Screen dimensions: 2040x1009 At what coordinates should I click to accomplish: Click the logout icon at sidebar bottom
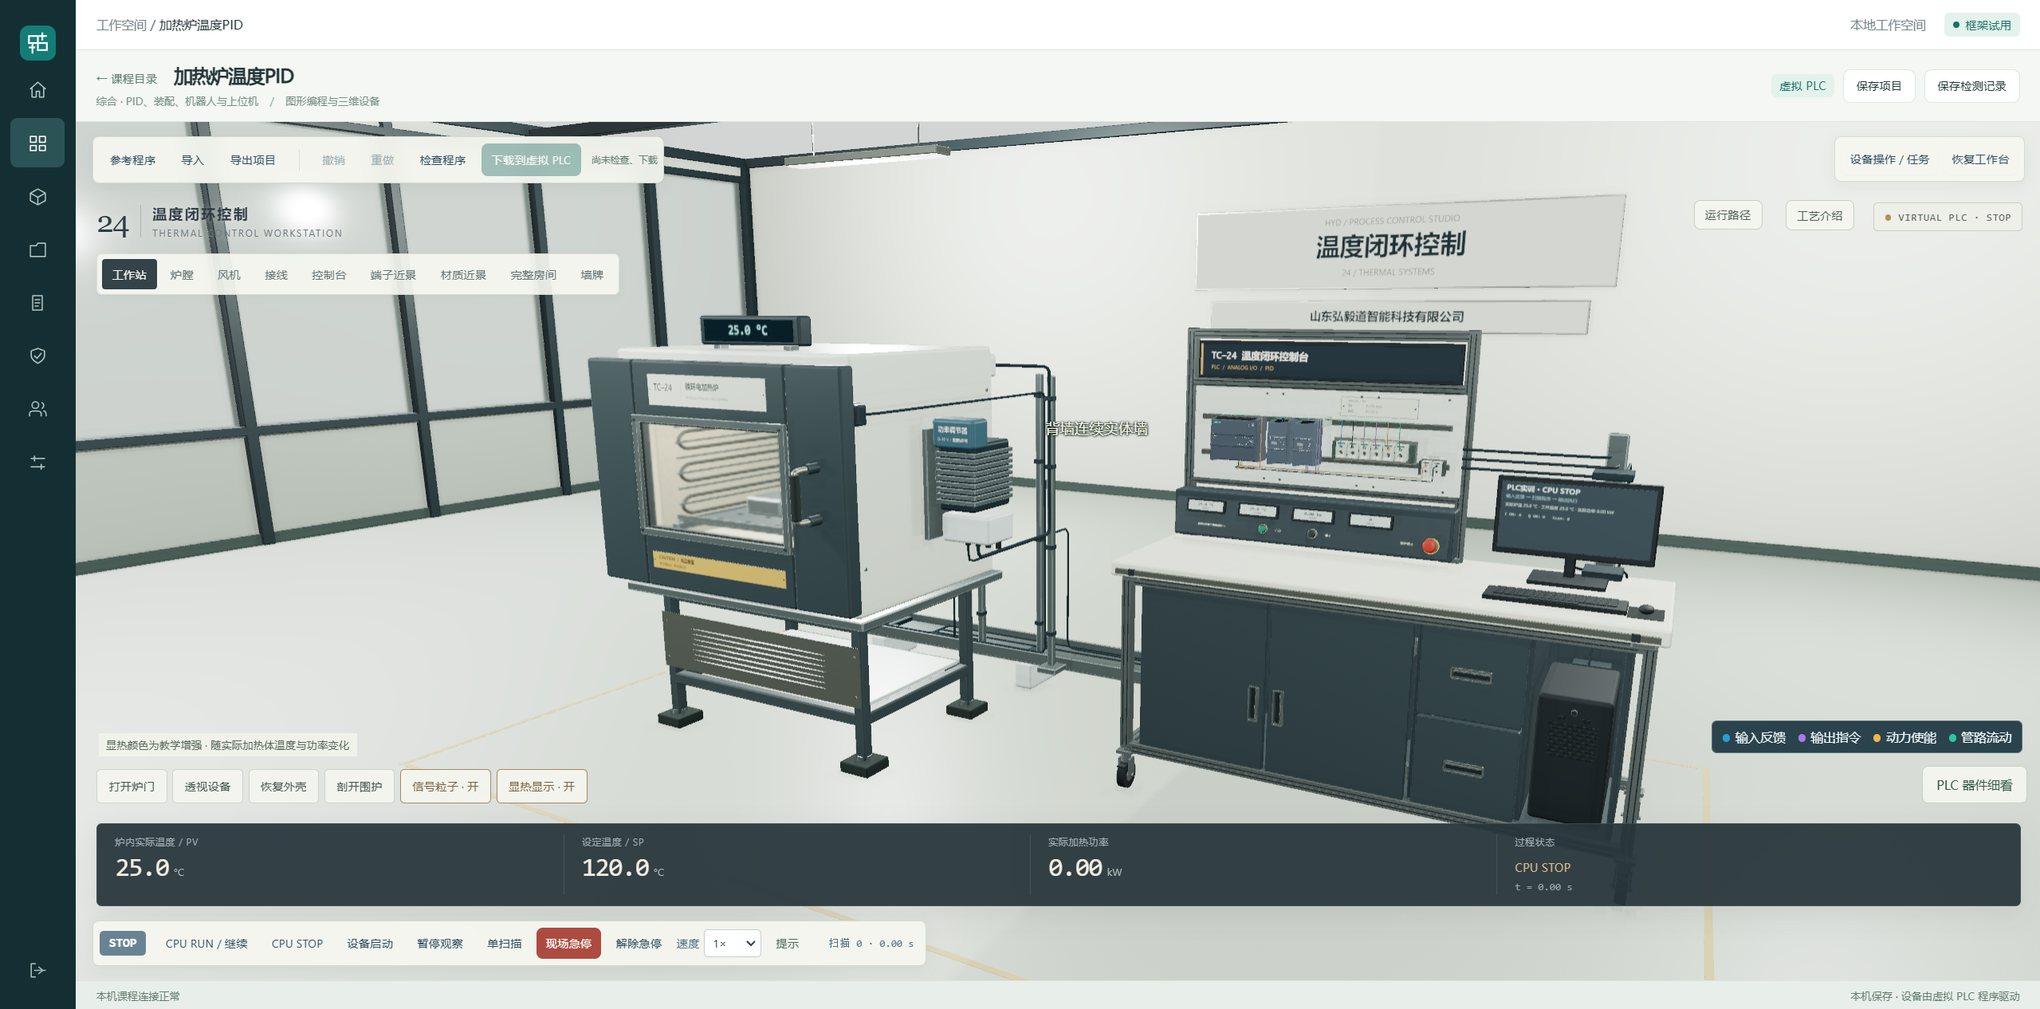37,970
